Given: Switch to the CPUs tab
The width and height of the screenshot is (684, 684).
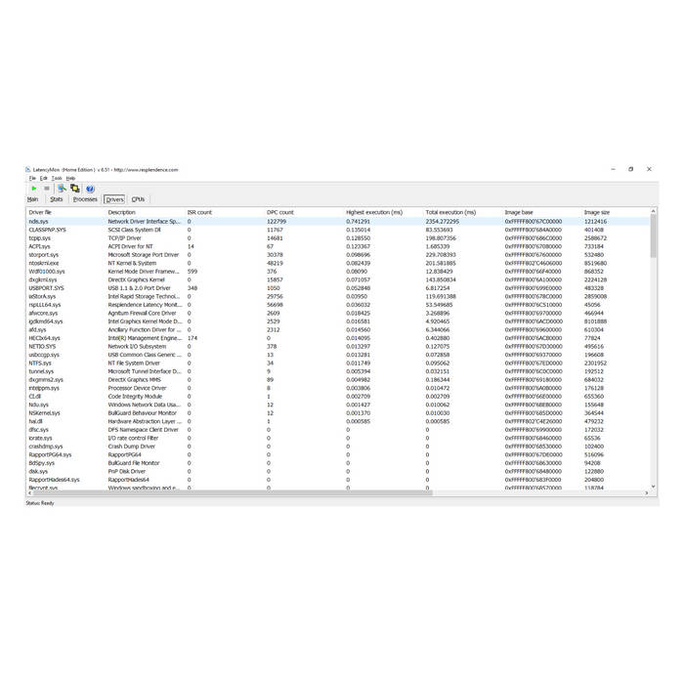Looking at the screenshot, I should click(x=138, y=199).
